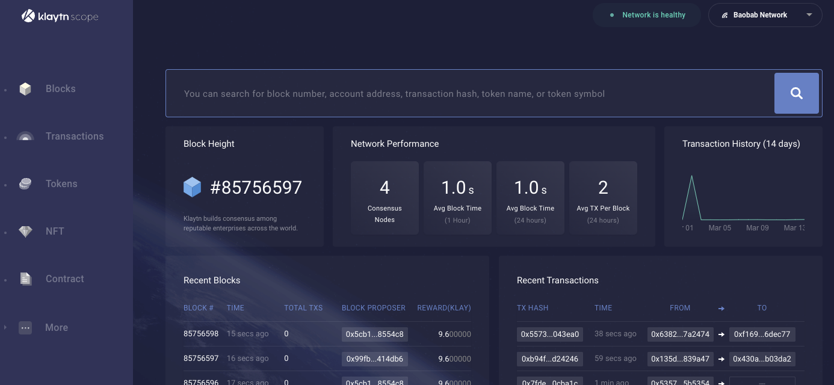
Task: Click the TOTAL TXS column header
Action: 303,308
